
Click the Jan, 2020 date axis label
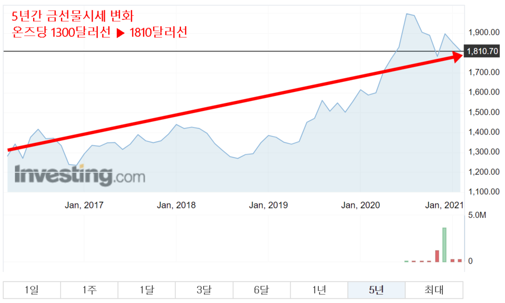pos(360,205)
